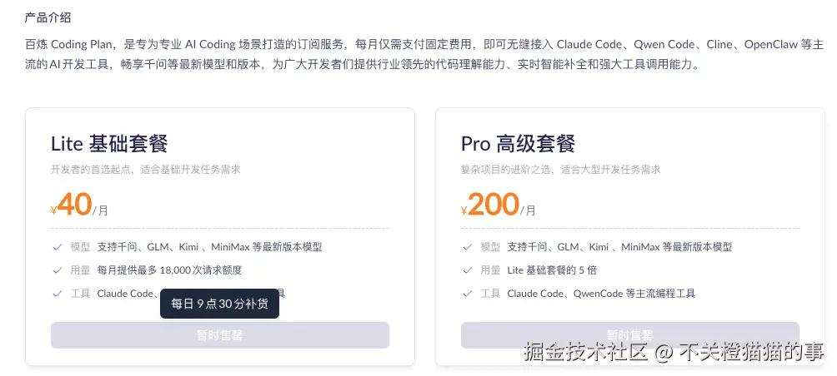Click the 每日9点30分补货 tooltip
The image size is (837, 376).
pyautogui.click(x=219, y=304)
